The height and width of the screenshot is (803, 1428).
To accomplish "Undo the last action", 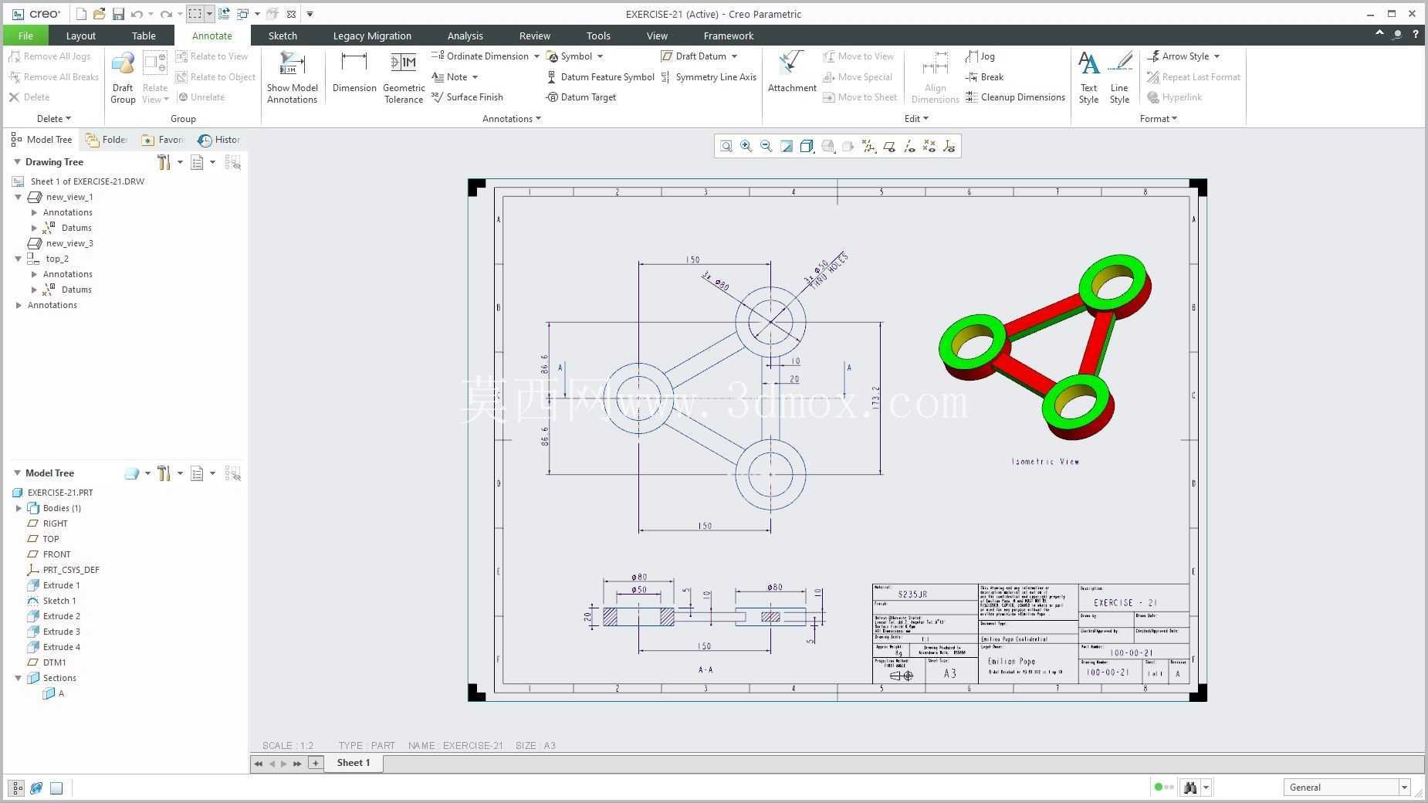I will click(137, 14).
